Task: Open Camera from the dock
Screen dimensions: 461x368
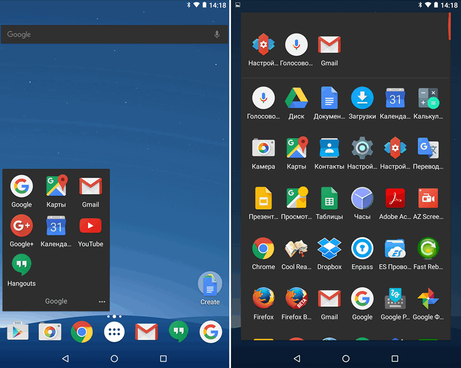Action: pyautogui.click(x=50, y=332)
